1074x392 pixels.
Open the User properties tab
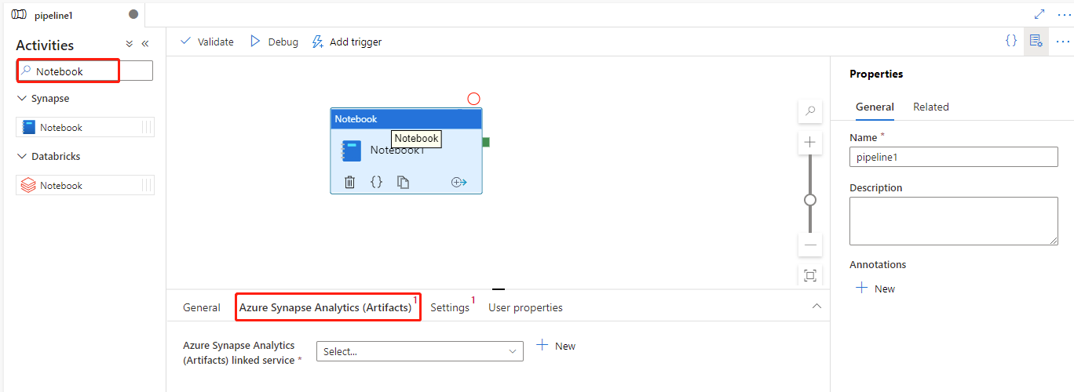[x=525, y=307]
